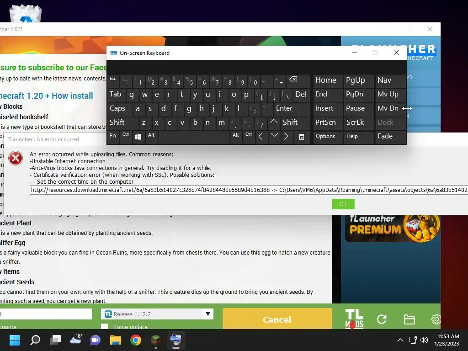Click the context menu key on On-Screen Keyboard
The height and width of the screenshot is (351, 468).
[x=302, y=137]
